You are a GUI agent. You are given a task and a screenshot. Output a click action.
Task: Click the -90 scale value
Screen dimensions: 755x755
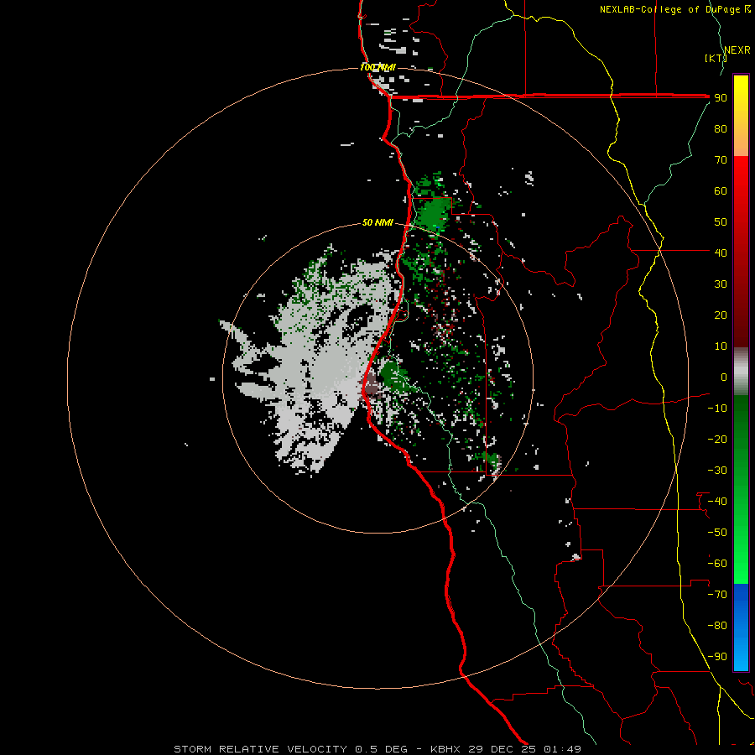coord(717,657)
